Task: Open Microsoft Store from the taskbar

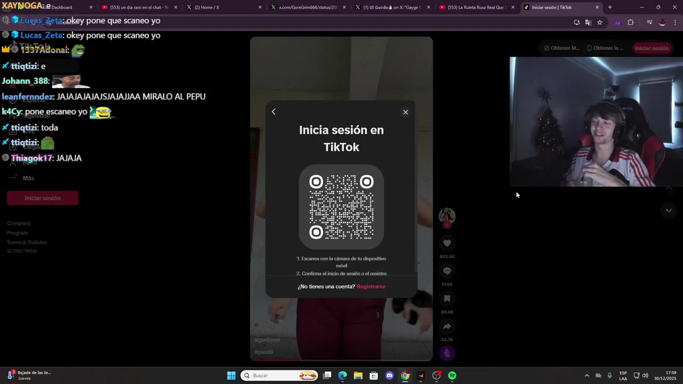Action: pos(374,375)
